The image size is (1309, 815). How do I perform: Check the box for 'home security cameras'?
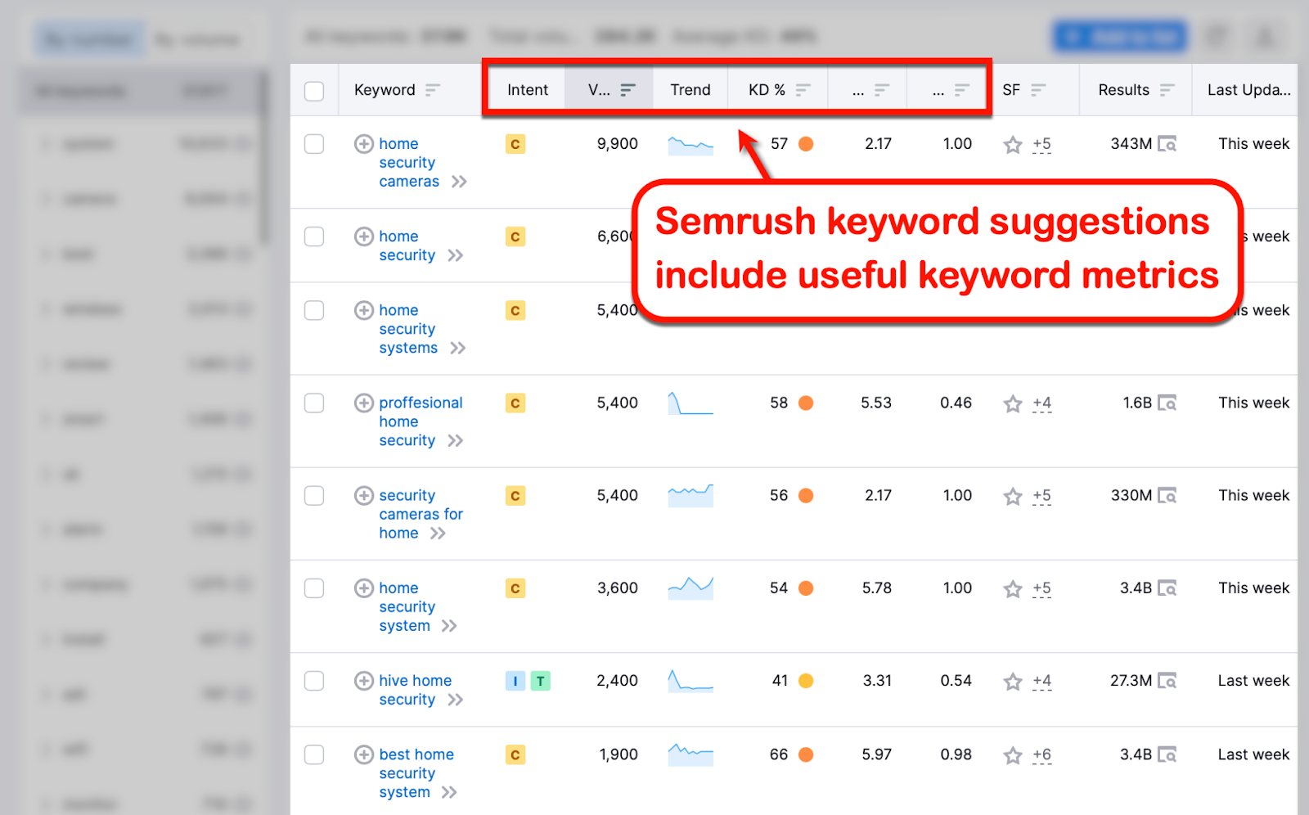click(x=314, y=144)
